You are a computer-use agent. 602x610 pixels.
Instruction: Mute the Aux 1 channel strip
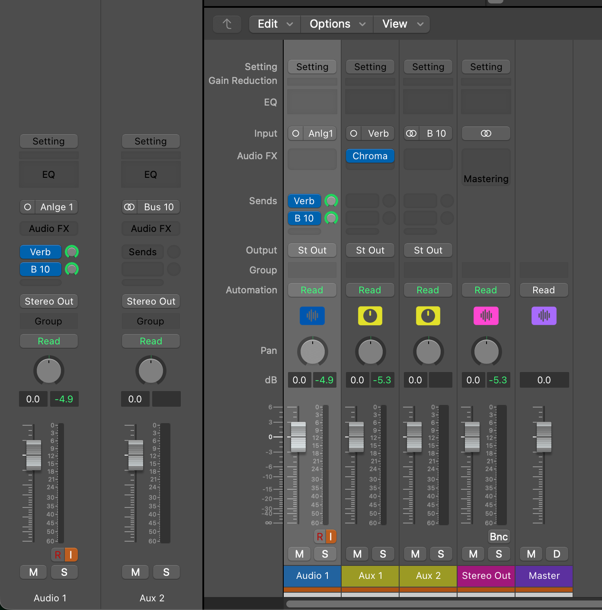[x=357, y=554]
